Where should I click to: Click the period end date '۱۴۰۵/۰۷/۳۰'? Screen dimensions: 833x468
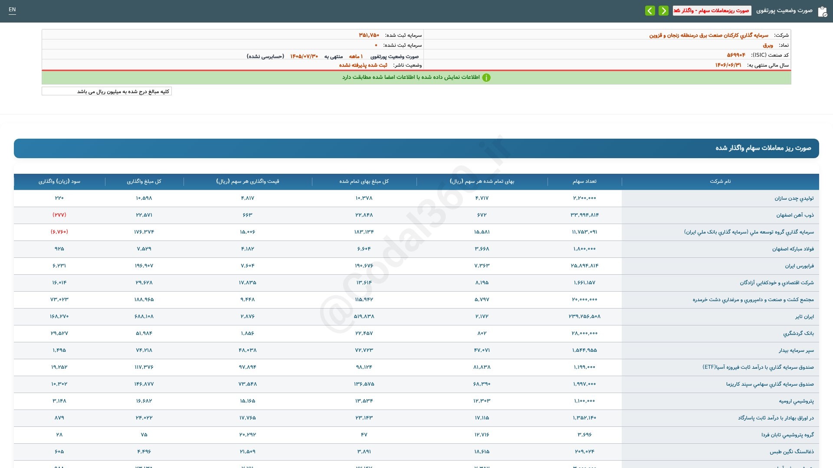pyautogui.click(x=304, y=56)
